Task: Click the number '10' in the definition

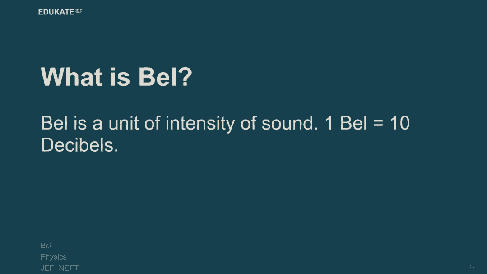Action: coord(399,123)
